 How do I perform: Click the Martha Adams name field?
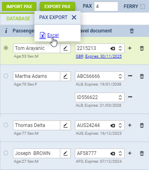pos(36,76)
